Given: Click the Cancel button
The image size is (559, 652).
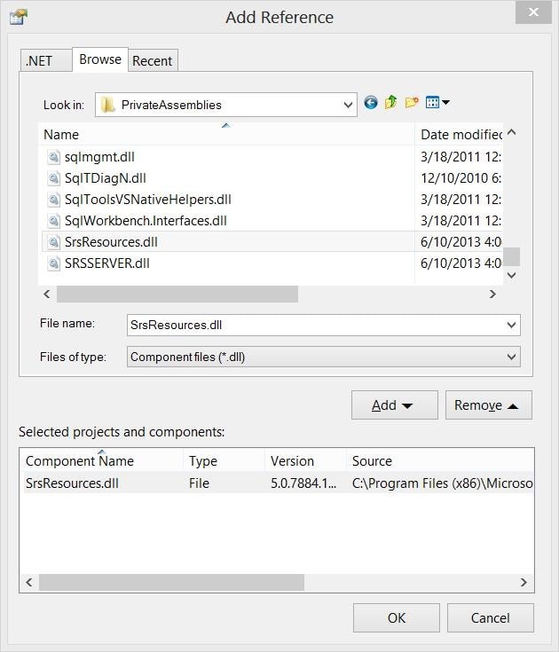Looking at the screenshot, I should [491, 618].
